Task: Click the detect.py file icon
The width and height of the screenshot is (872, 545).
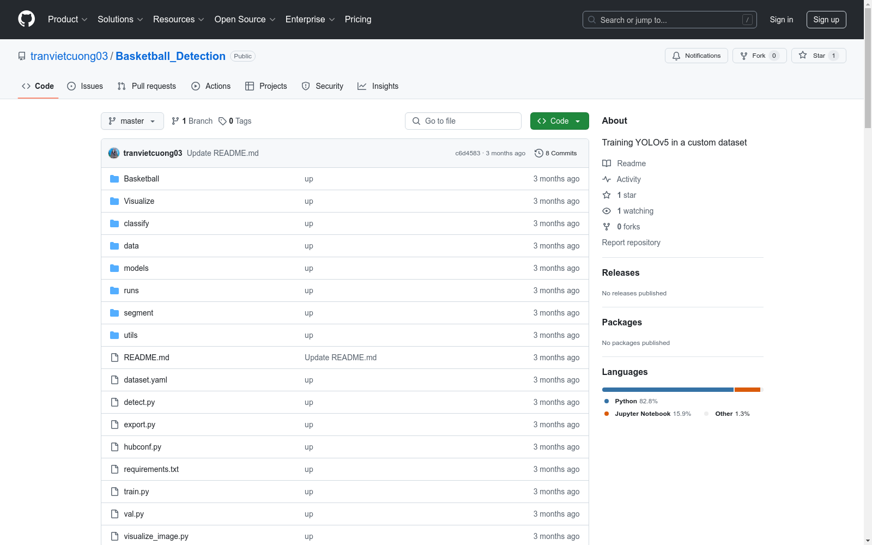Action: [x=114, y=402]
